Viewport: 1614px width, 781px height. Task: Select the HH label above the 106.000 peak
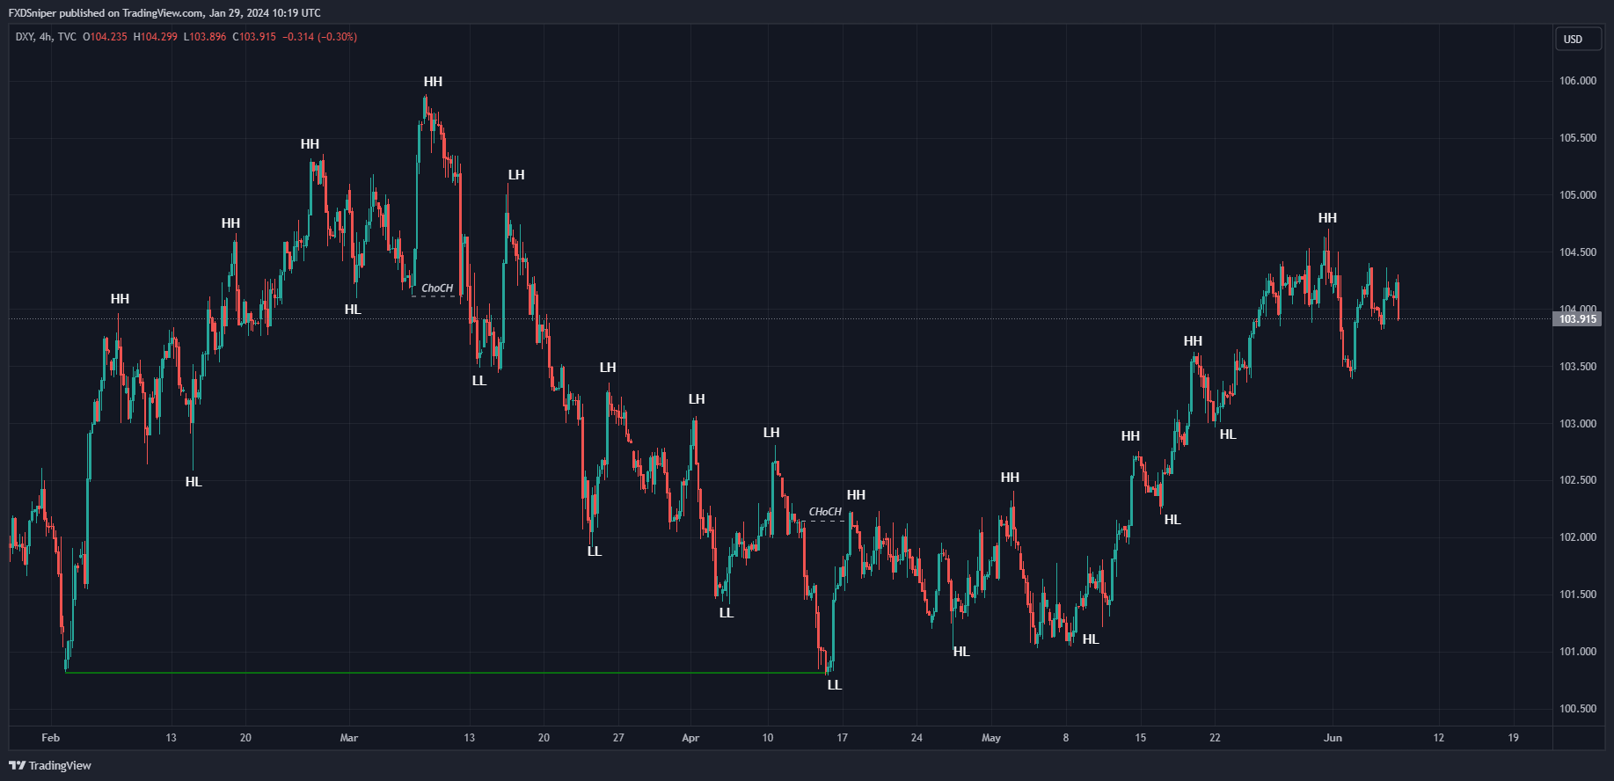point(433,82)
